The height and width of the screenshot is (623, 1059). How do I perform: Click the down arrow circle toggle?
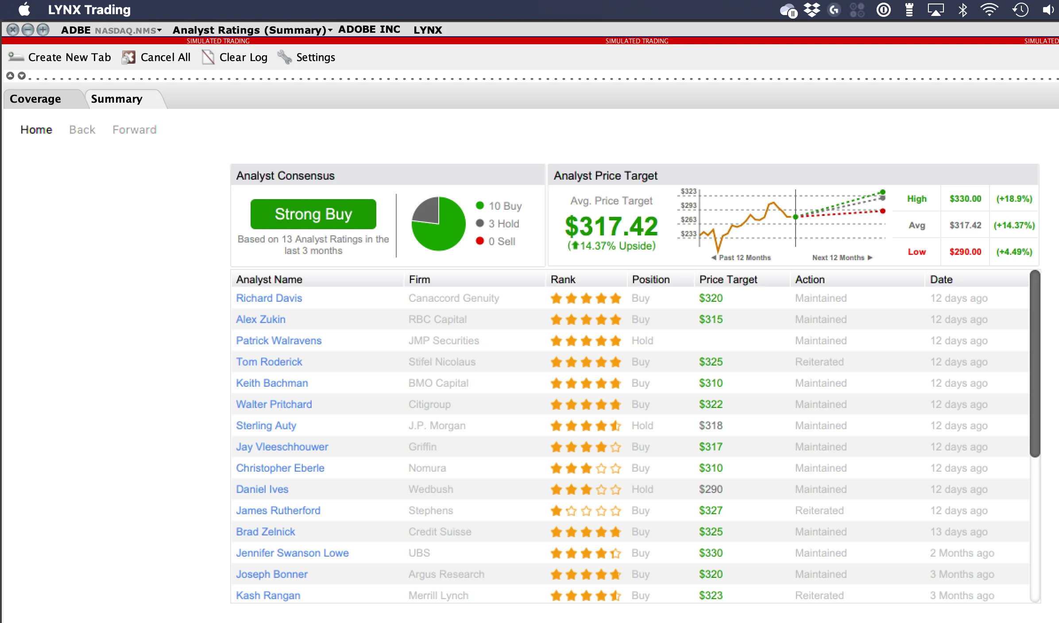[21, 76]
